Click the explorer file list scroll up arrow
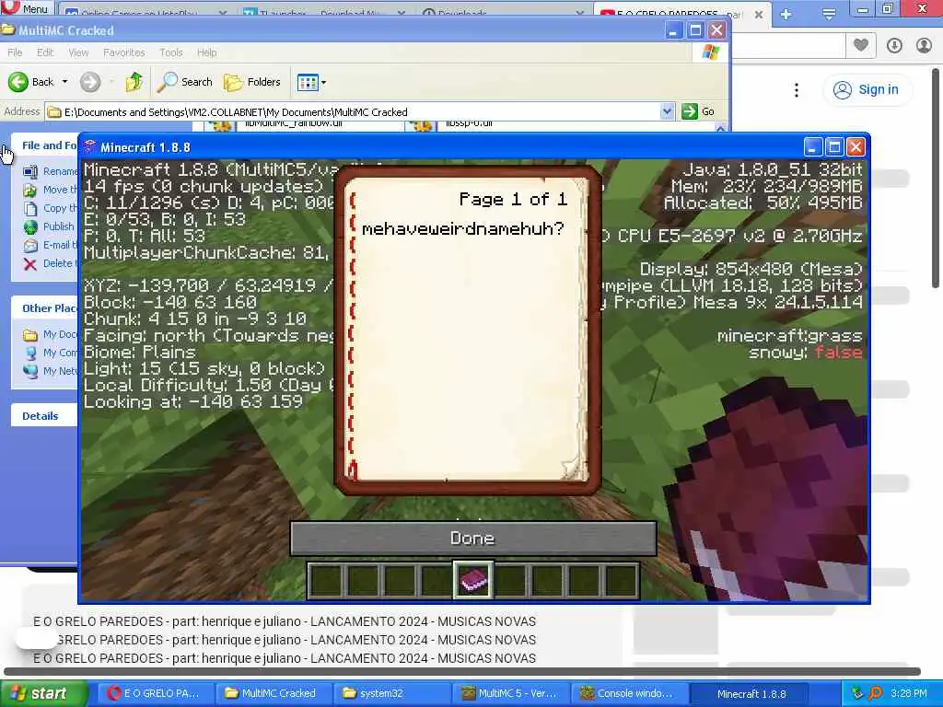The height and width of the screenshot is (707, 943). pyautogui.click(x=720, y=127)
